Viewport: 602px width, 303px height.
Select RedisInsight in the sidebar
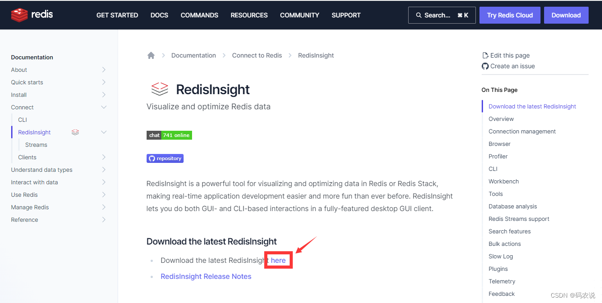tap(35, 132)
